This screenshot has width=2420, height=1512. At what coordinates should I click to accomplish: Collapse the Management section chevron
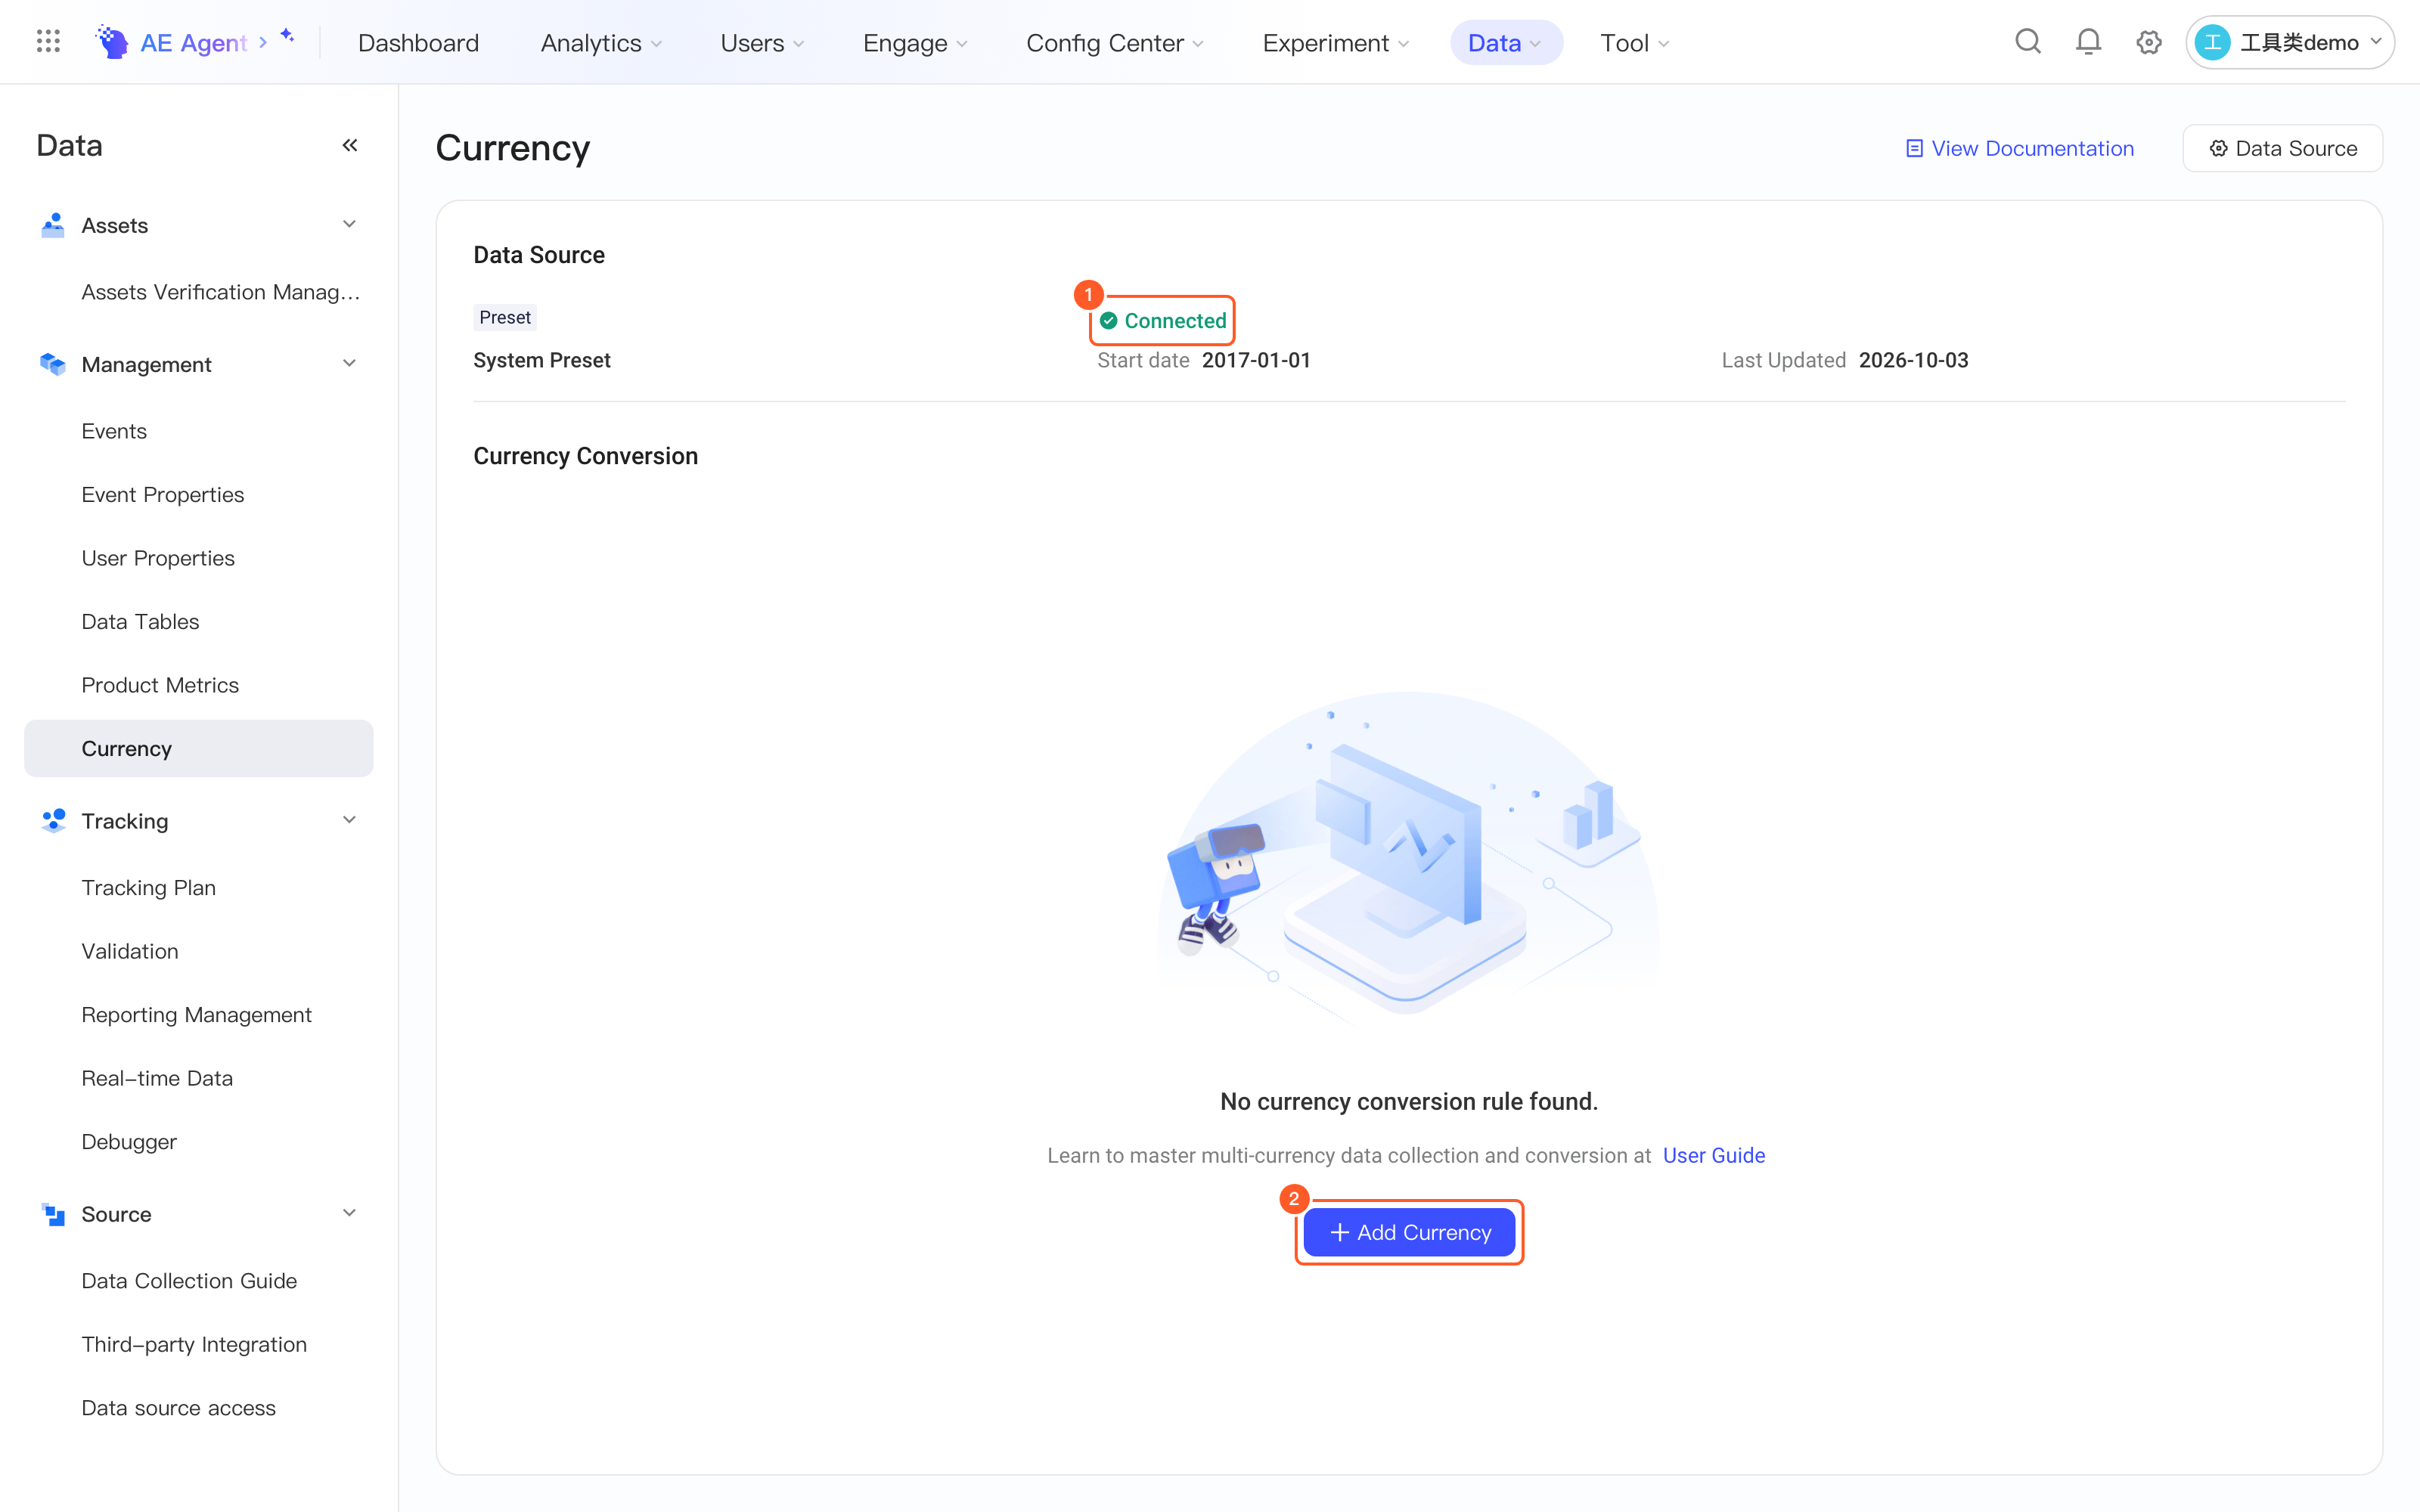tap(349, 363)
